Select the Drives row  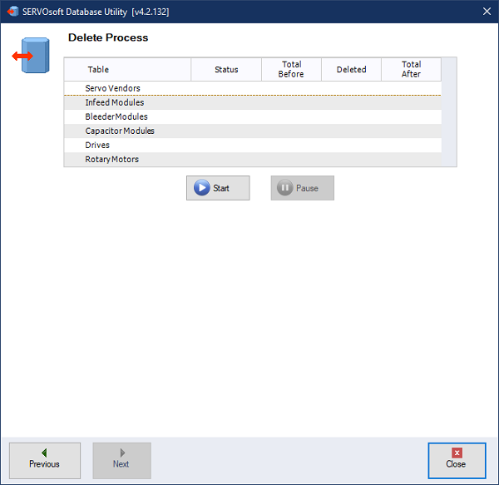click(253, 145)
